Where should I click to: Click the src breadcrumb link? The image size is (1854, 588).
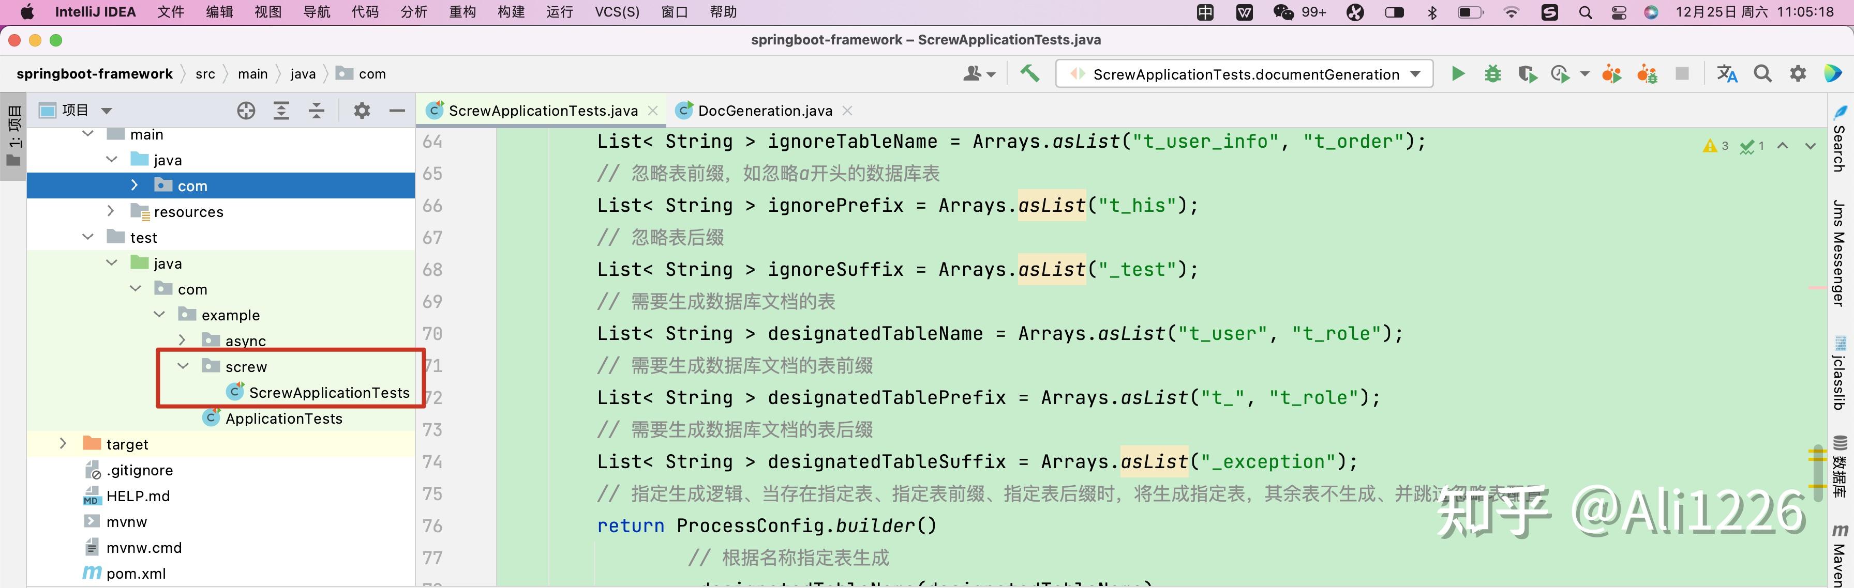pos(204,73)
